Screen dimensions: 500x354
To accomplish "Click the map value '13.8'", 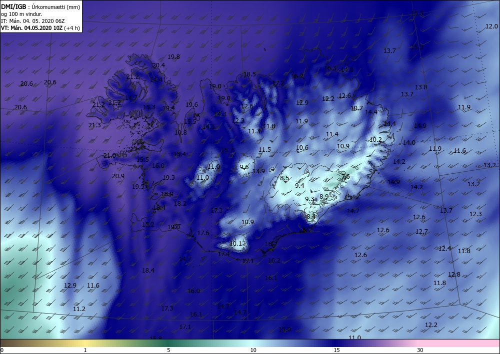I will [421, 87].
